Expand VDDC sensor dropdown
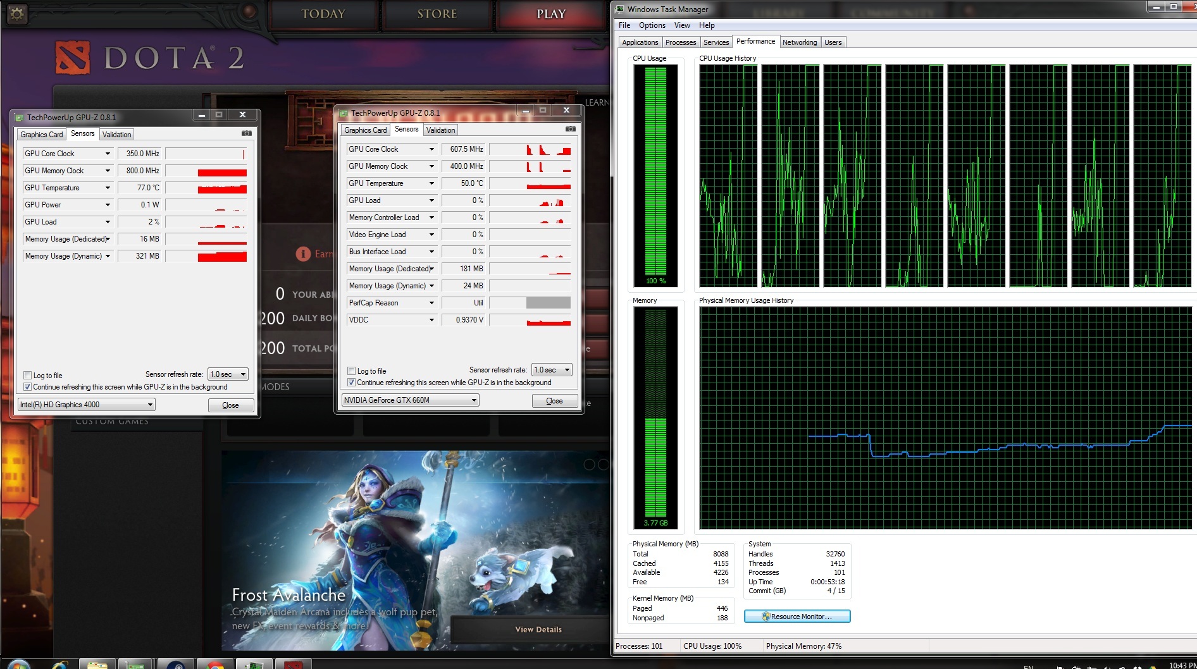The image size is (1197, 669). (431, 320)
